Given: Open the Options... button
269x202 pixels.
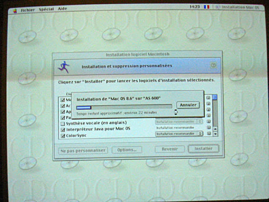Looking at the screenshot, I should (x=127, y=150).
